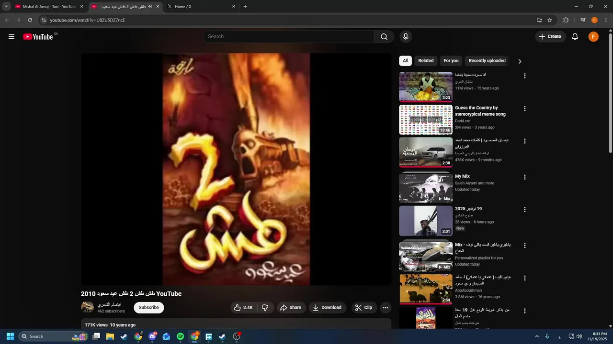The height and width of the screenshot is (344, 613).
Task: Open Spotify from the taskbar
Action: click(180, 336)
